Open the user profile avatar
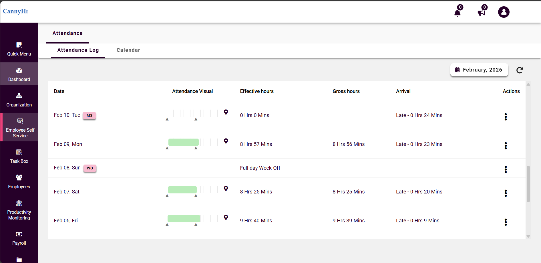Image resolution: width=541 pixels, height=263 pixels. coord(504,12)
